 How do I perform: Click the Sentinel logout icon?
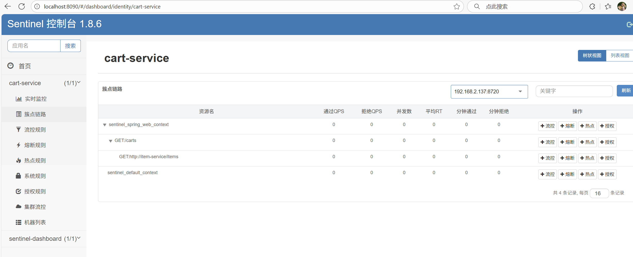tap(629, 24)
